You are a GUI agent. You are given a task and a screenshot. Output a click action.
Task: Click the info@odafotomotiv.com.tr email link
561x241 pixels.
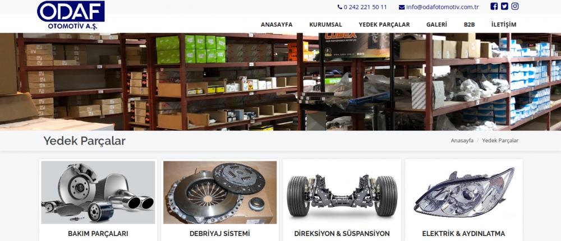coord(443,7)
